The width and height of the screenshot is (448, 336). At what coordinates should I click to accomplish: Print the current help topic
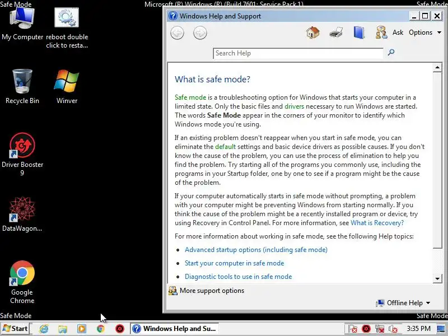pyautogui.click(x=336, y=32)
